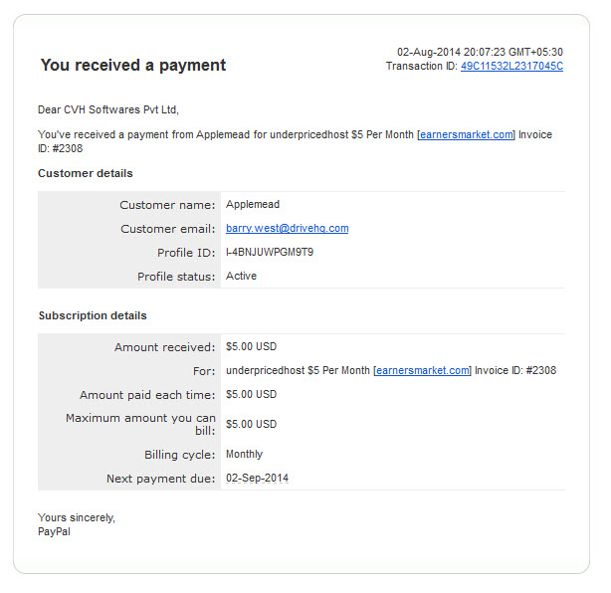Click the 'Dear CVH Softwares Pvt Ltd' greeting
Screen dimensions: 611x593
(107, 109)
